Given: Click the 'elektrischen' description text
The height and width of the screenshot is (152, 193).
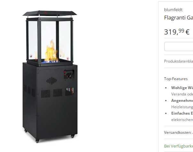Looking at the screenshot, I should (x=182, y=120).
